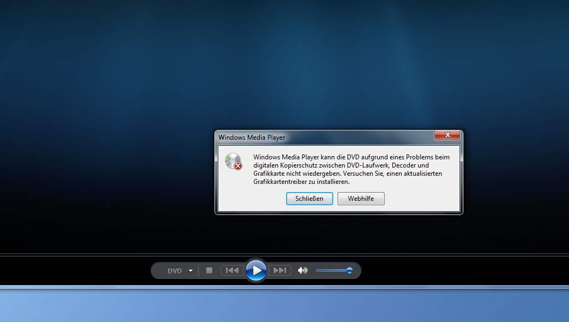The height and width of the screenshot is (322, 569).
Task: Click the DVD error icon in the dialog
Action: pyautogui.click(x=233, y=162)
